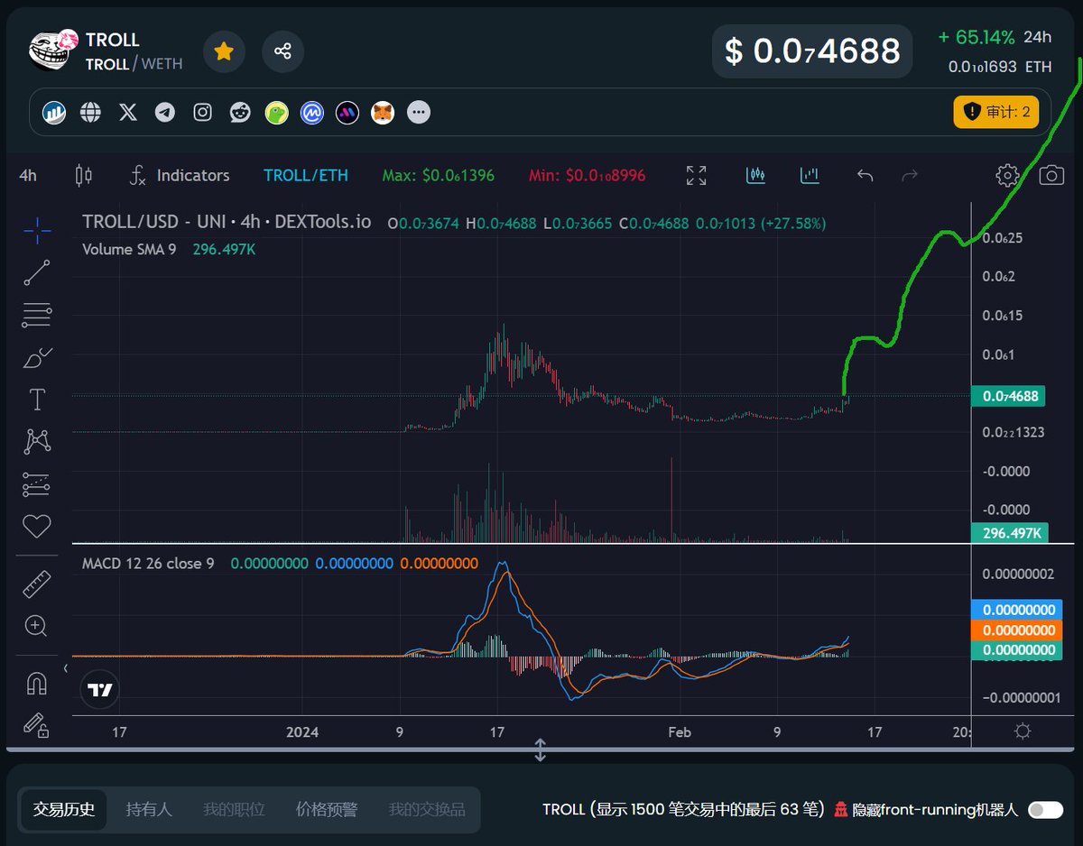
Task: Change the candlestick chart style
Action: pos(84,175)
